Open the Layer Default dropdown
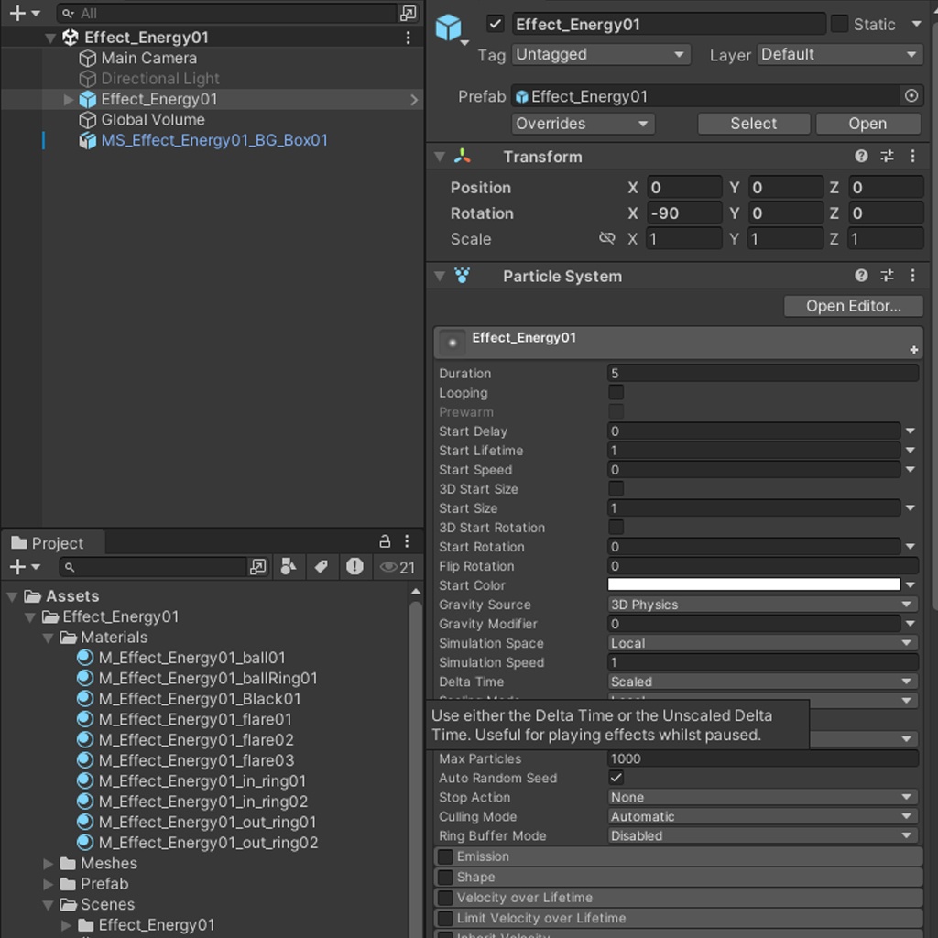Screen dimensions: 938x938 click(838, 54)
